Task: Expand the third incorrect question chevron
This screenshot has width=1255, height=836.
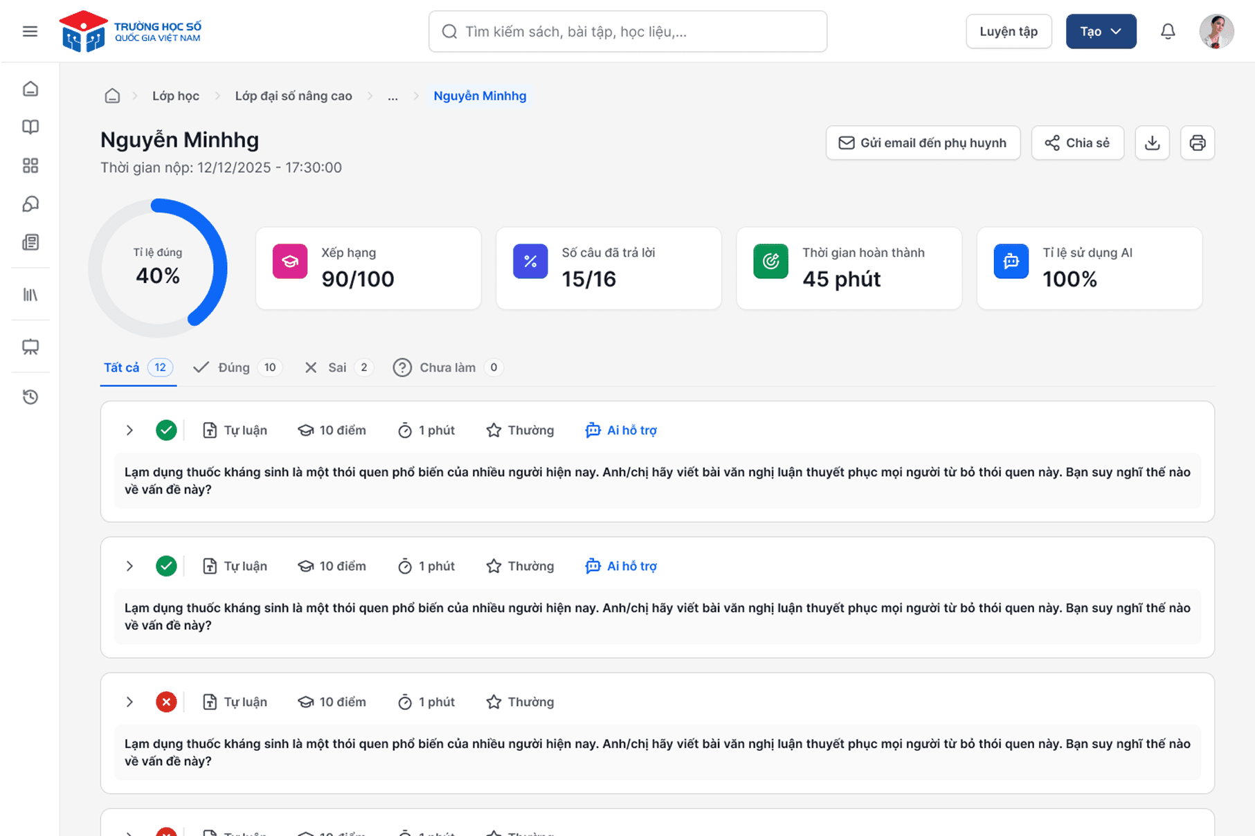Action: click(129, 702)
